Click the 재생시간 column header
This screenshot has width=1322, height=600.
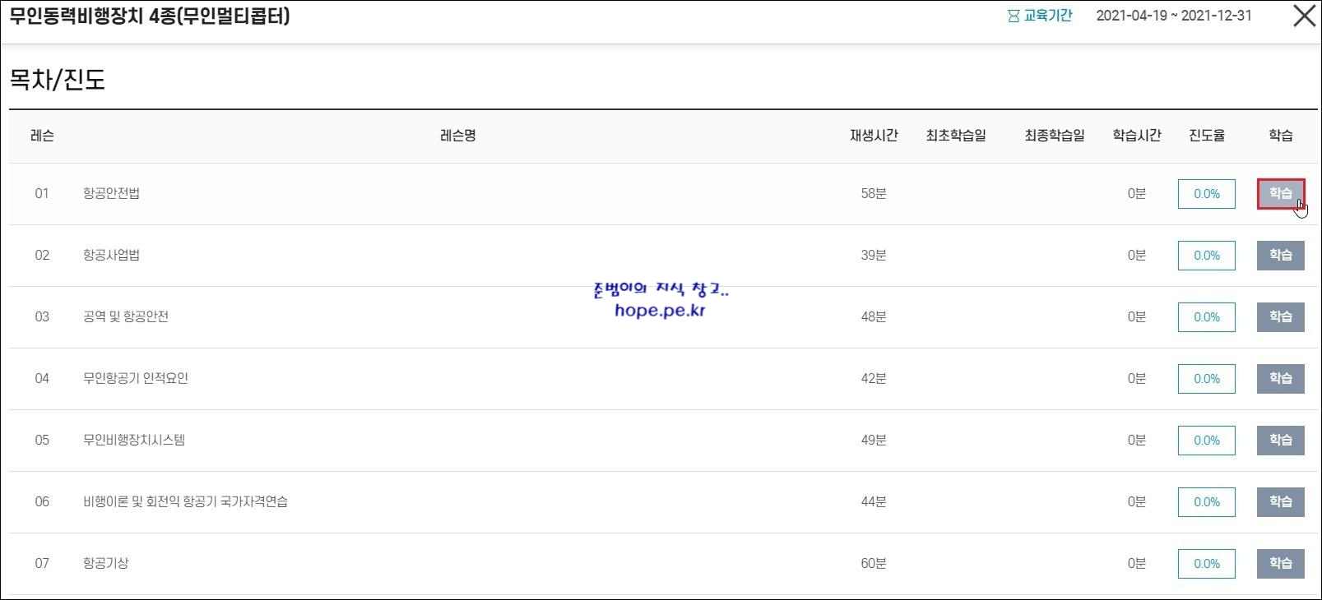point(874,136)
